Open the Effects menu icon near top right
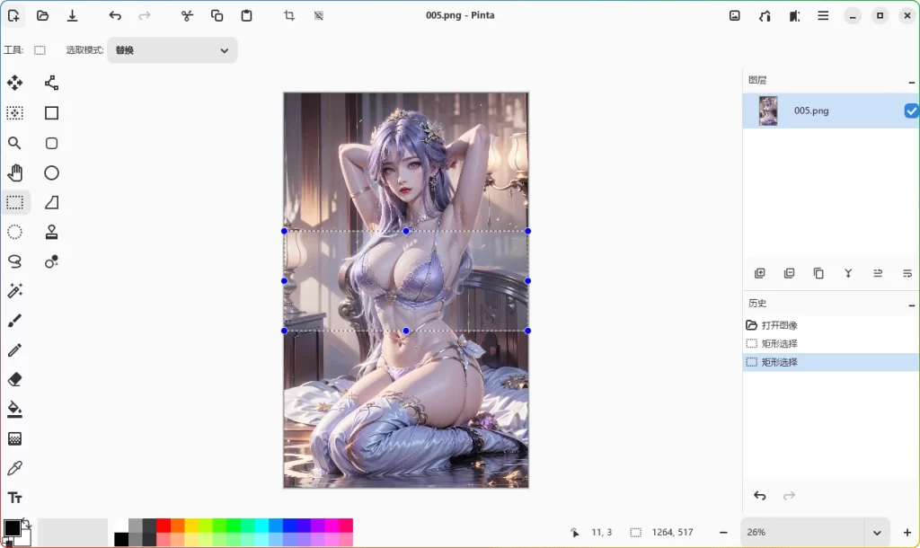Screen dimensions: 920x548 [x=794, y=15]
